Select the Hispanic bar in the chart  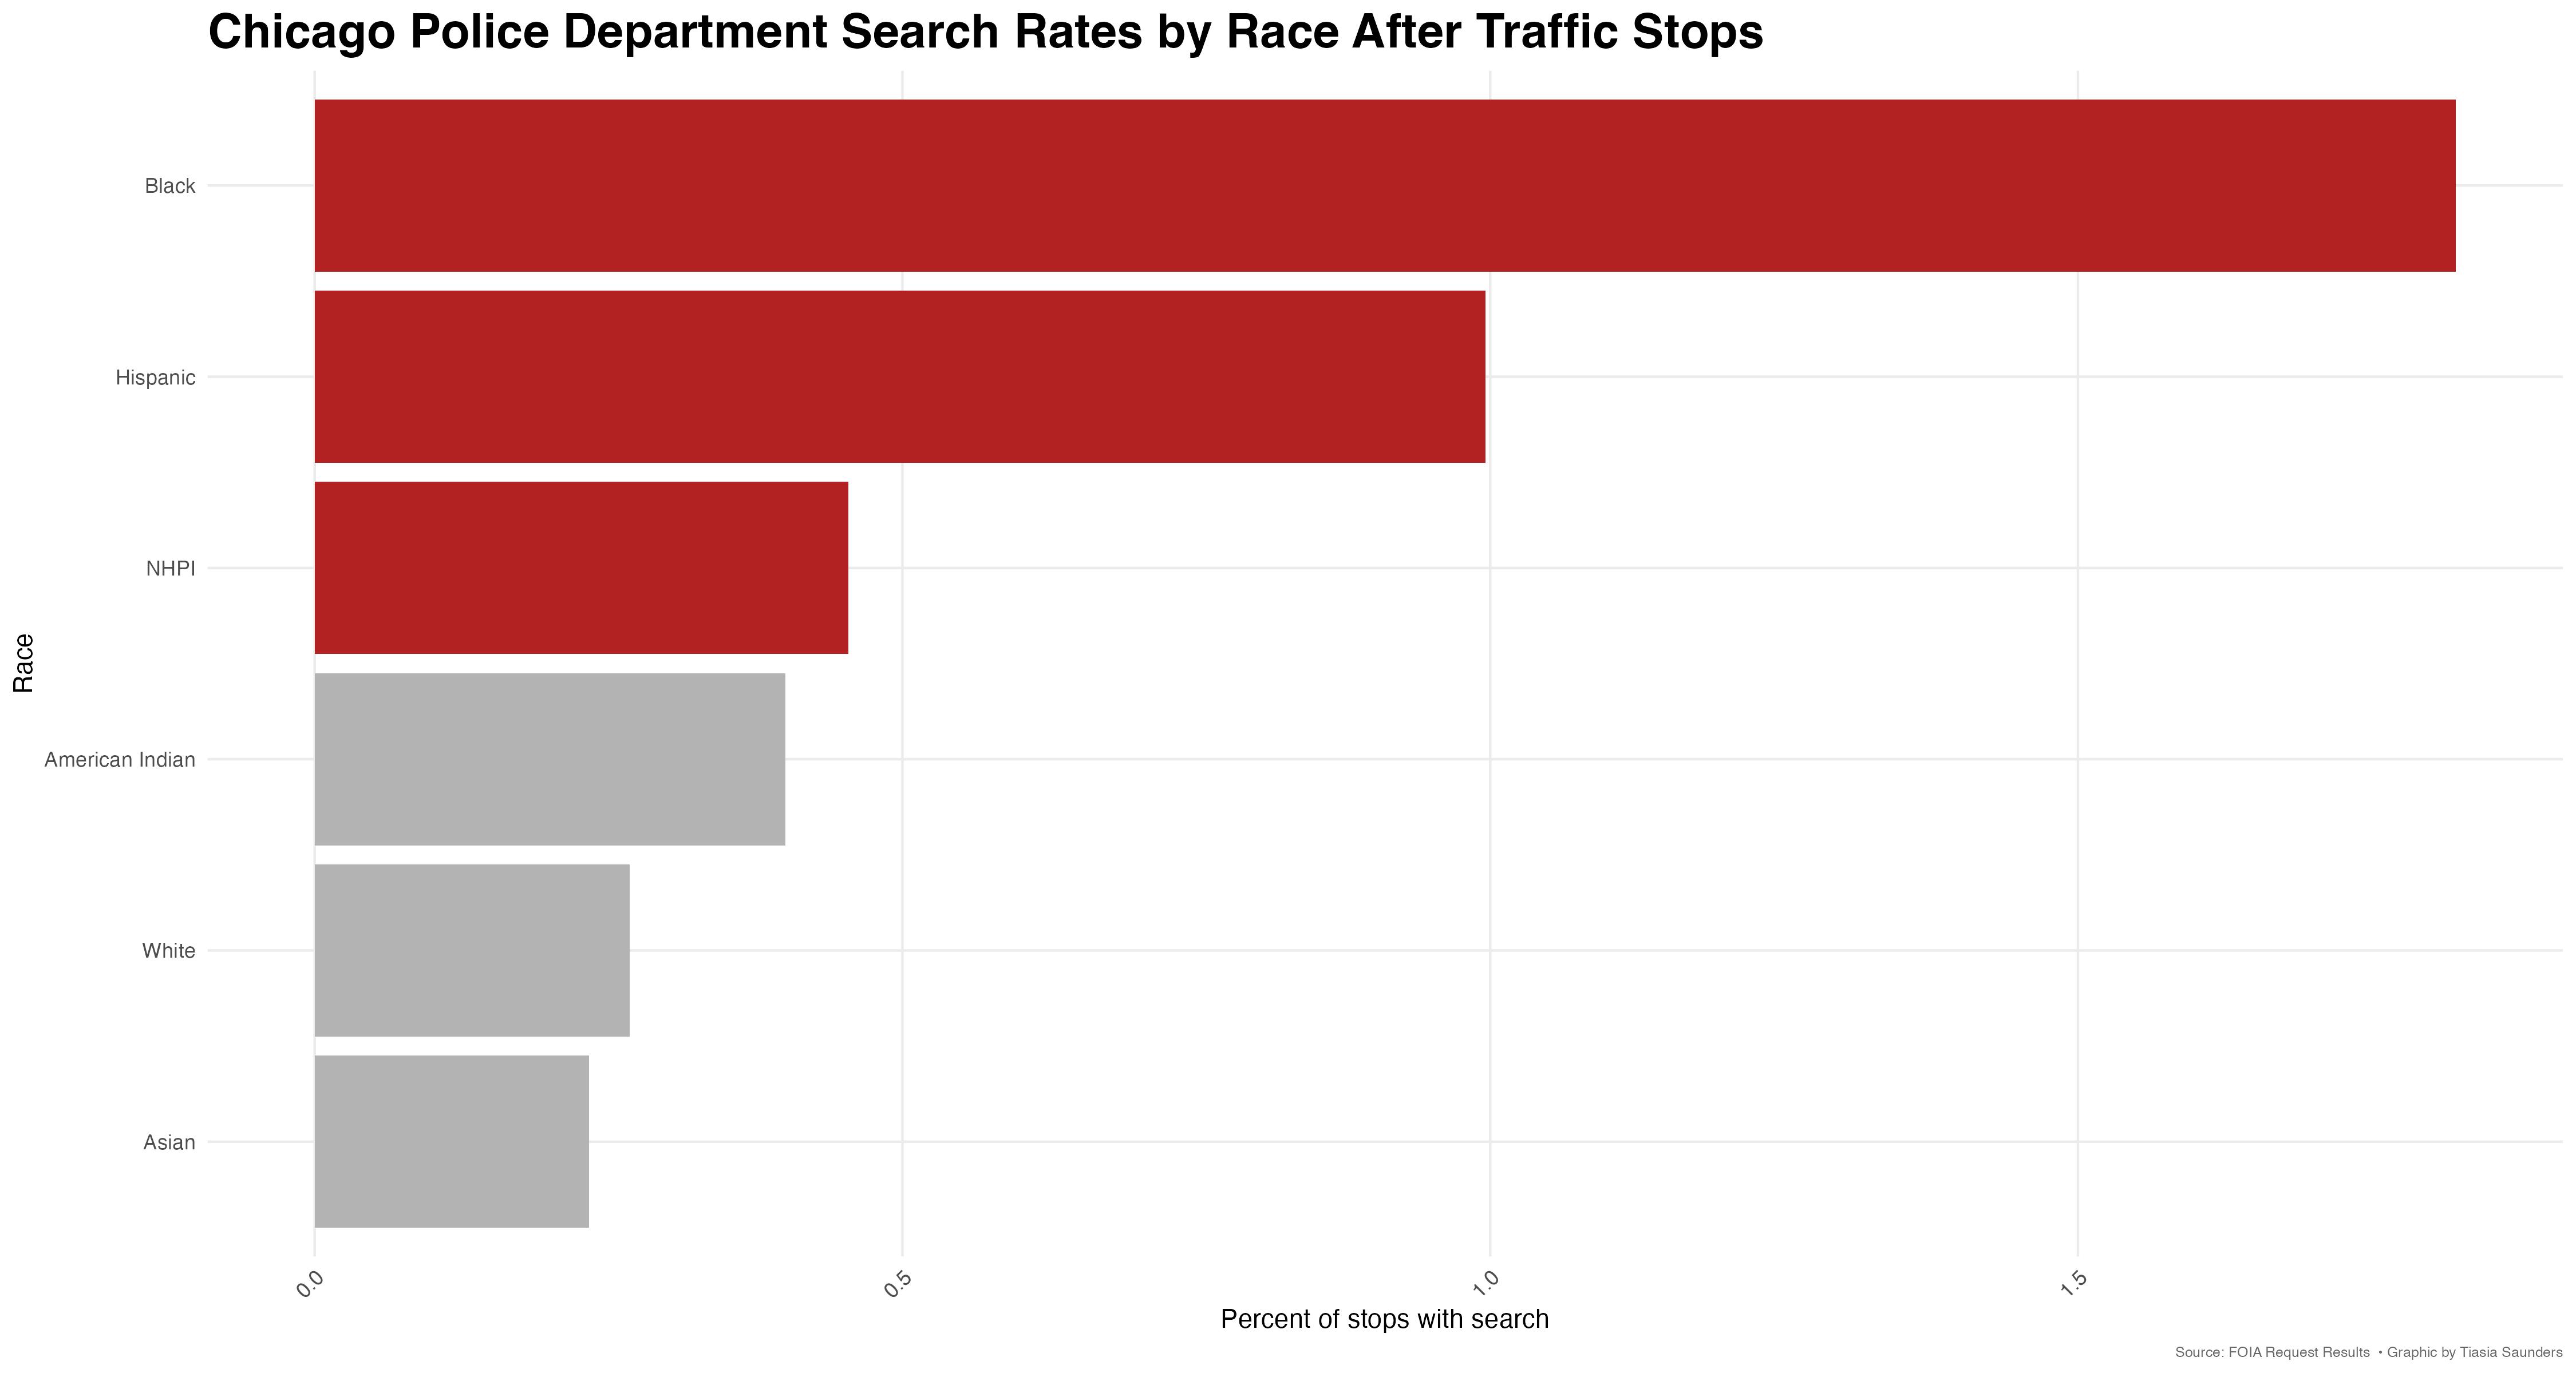tap(900, 377)
